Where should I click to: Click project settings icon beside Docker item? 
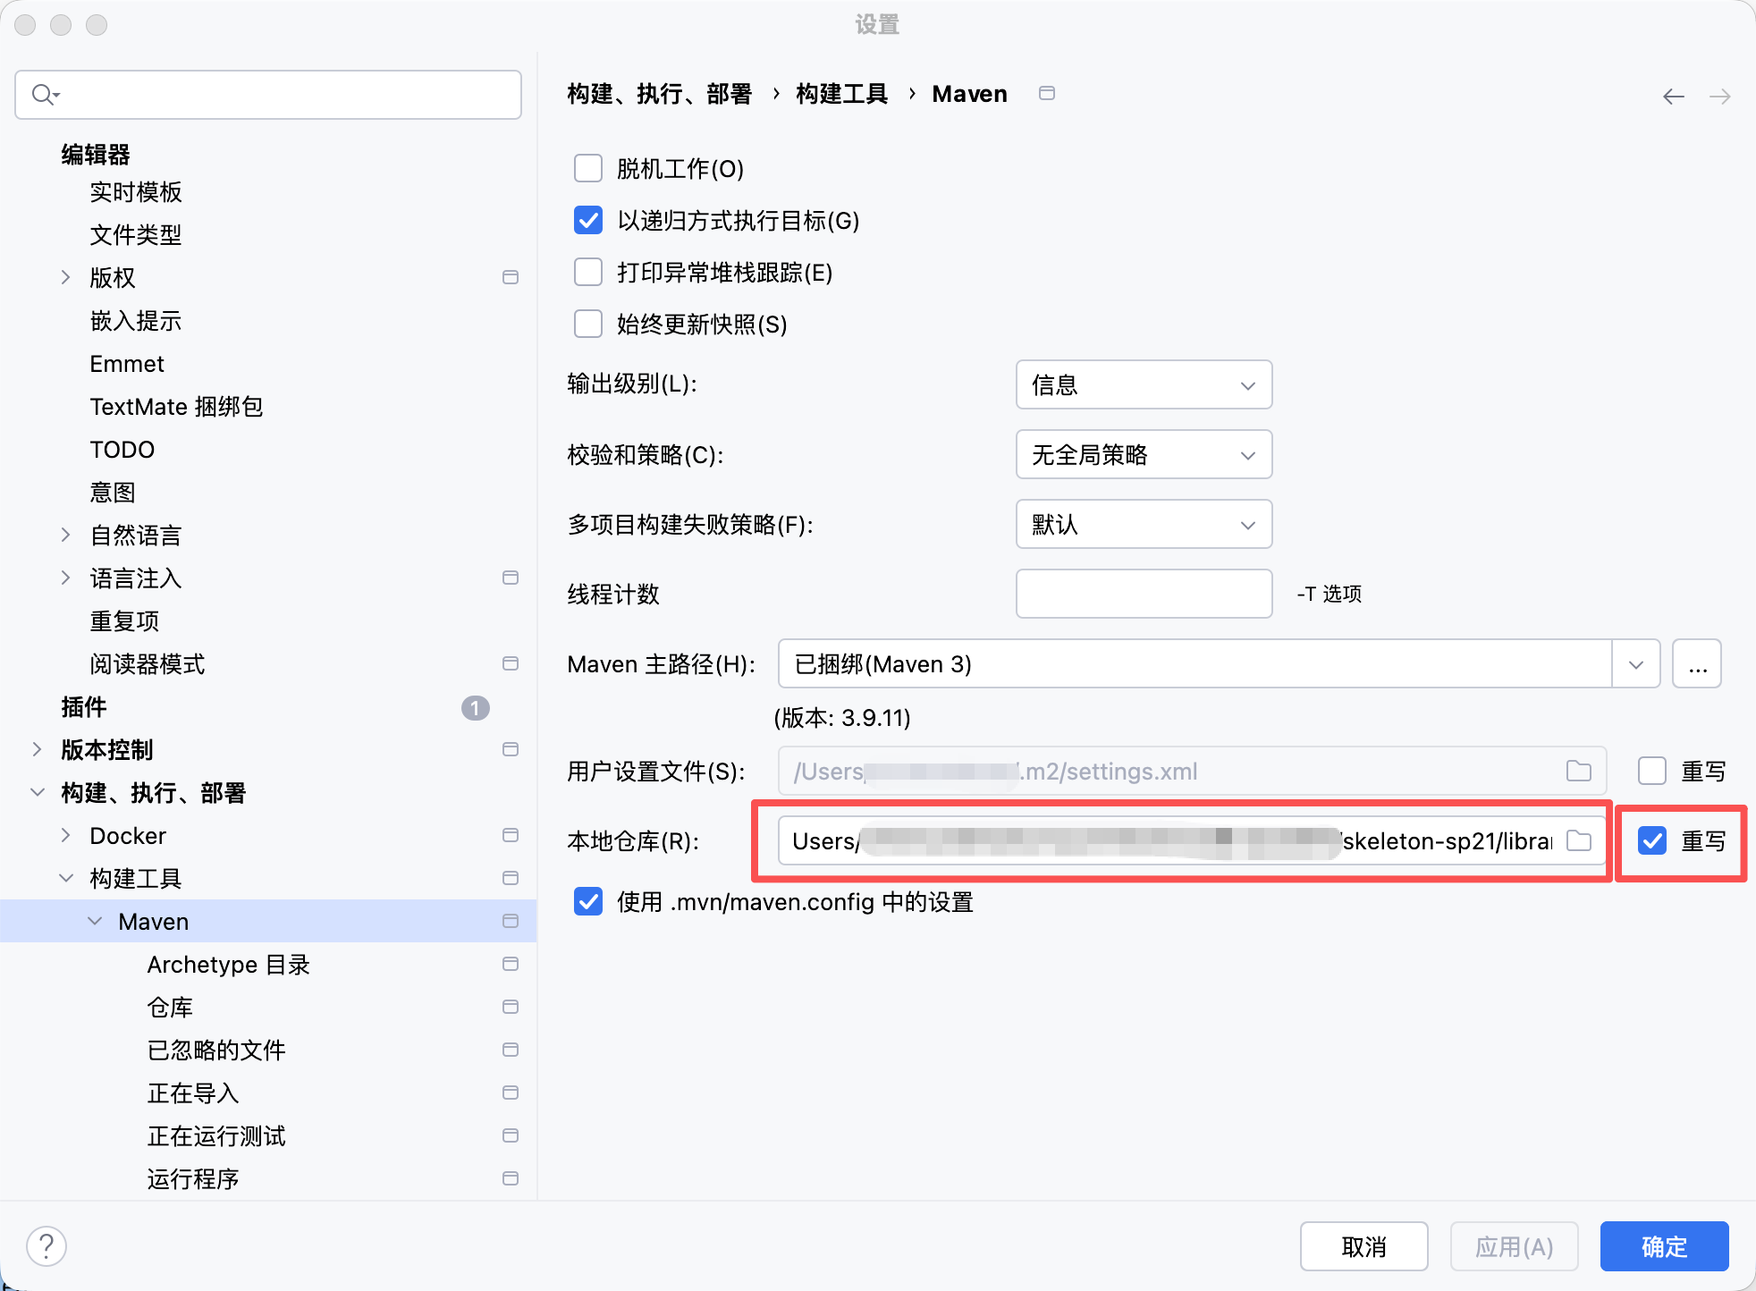point(511,835)
